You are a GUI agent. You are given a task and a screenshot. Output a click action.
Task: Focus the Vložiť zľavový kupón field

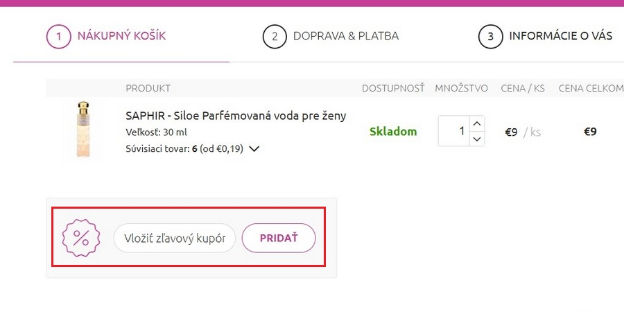coord(175,239)
